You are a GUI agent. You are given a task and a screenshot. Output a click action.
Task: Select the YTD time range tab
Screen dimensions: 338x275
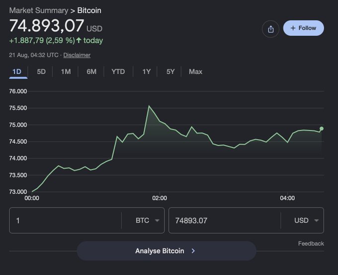[x=118, y=72]
